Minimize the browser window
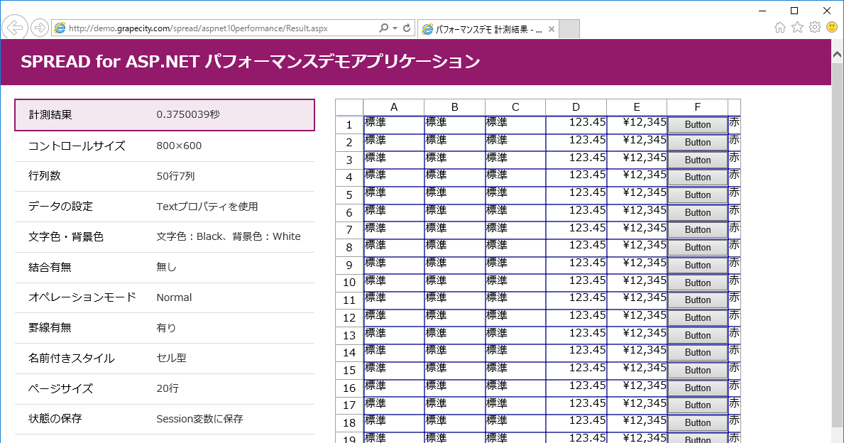 pyautogui.click(x=762, y=11)
